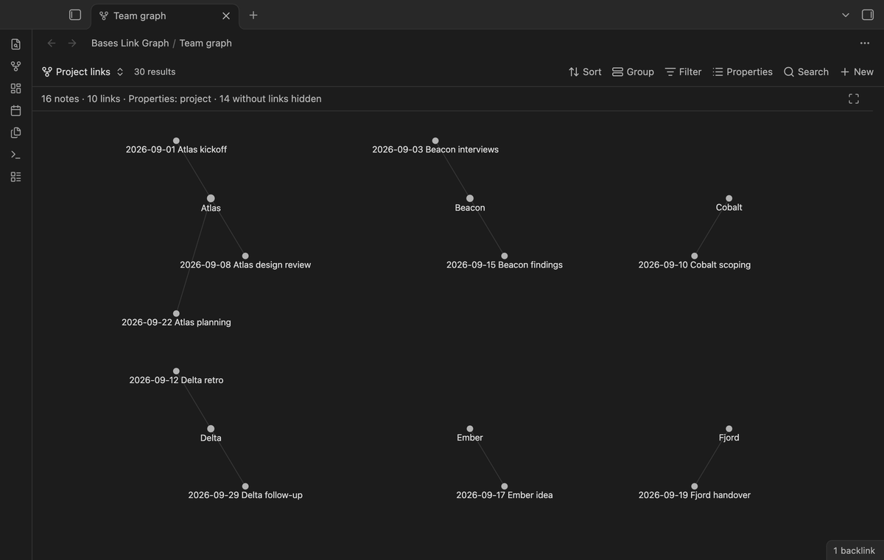884x560 pixels.
Task: Fit the graph to view with the frame icon
Action: 854,99
